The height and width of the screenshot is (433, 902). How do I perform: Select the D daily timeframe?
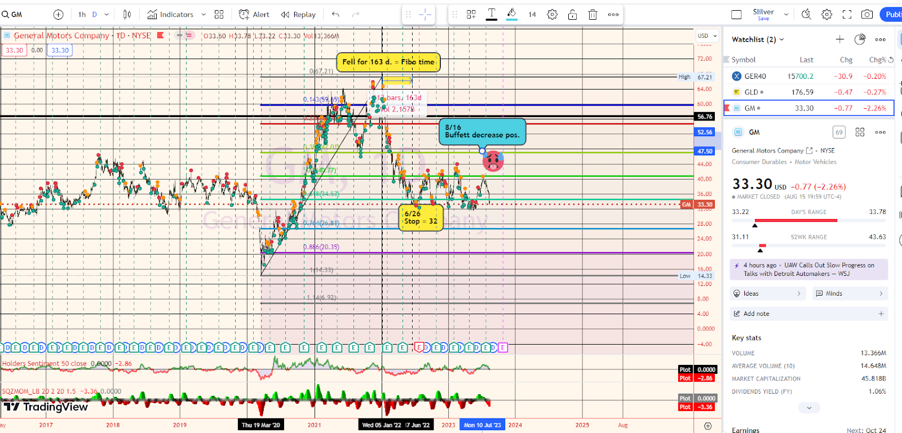pyautogui.click(x=95, y=15)
